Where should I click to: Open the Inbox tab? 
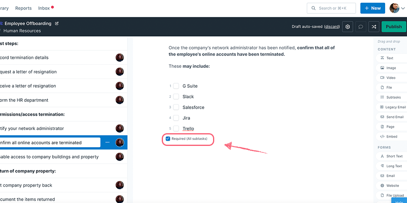click(44, 8)
